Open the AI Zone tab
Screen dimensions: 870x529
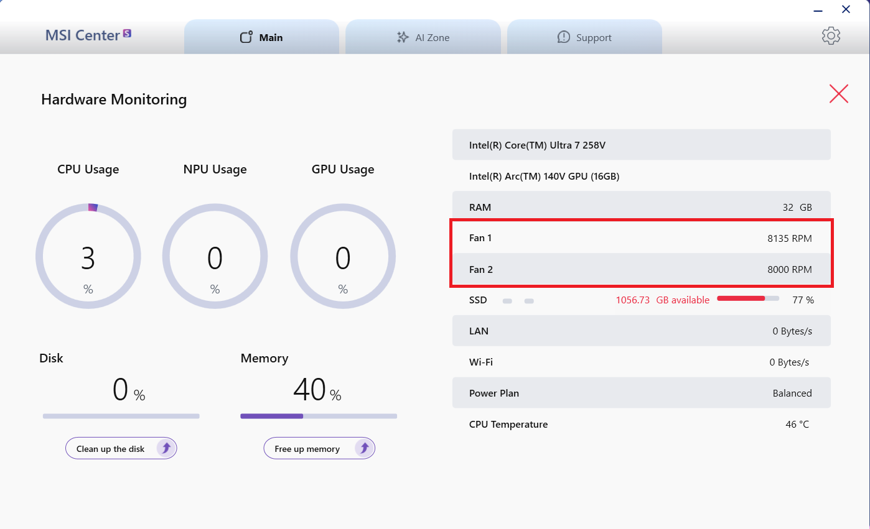point(423,37)
